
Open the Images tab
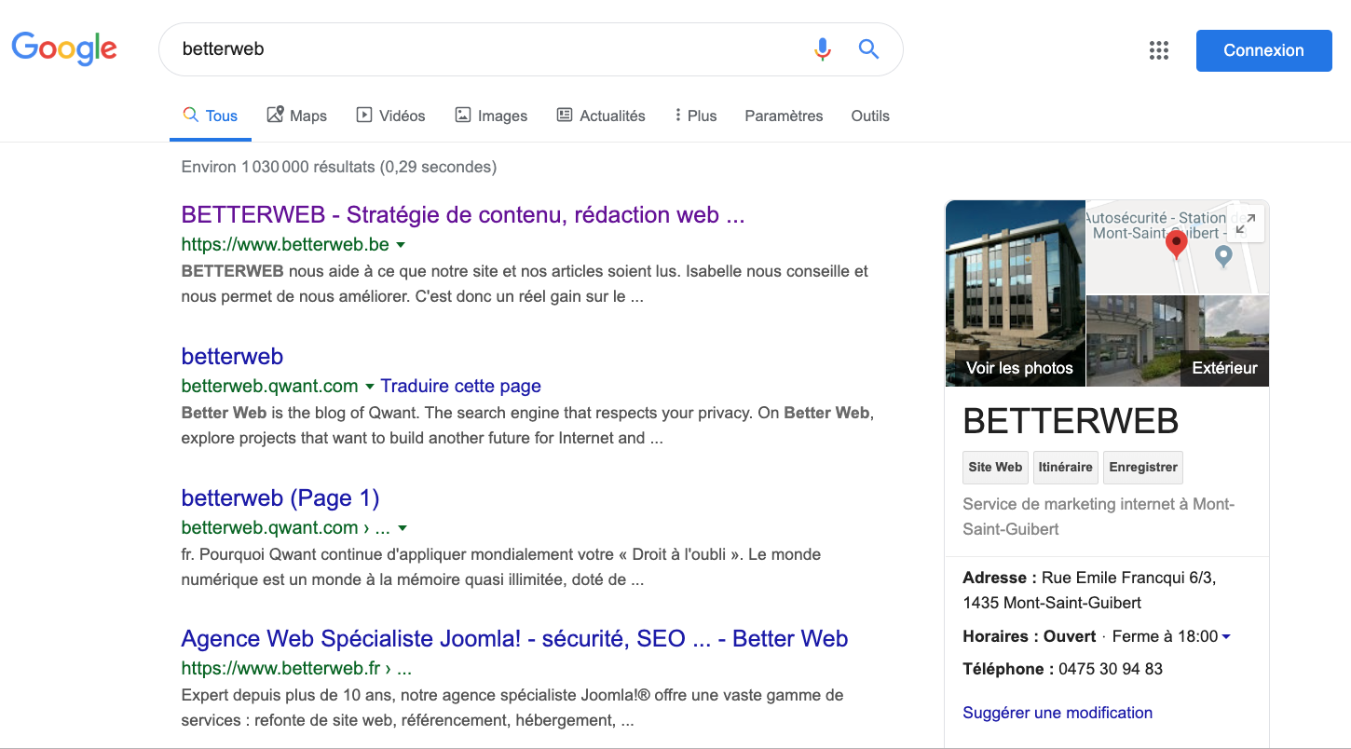[x=491, y=116]
